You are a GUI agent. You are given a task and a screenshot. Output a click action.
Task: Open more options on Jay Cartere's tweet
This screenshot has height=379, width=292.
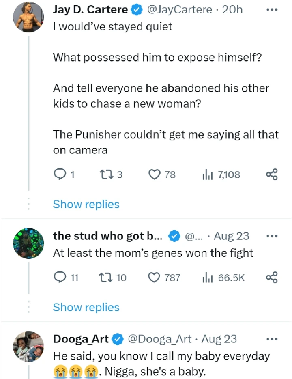(x=271, y=10)
